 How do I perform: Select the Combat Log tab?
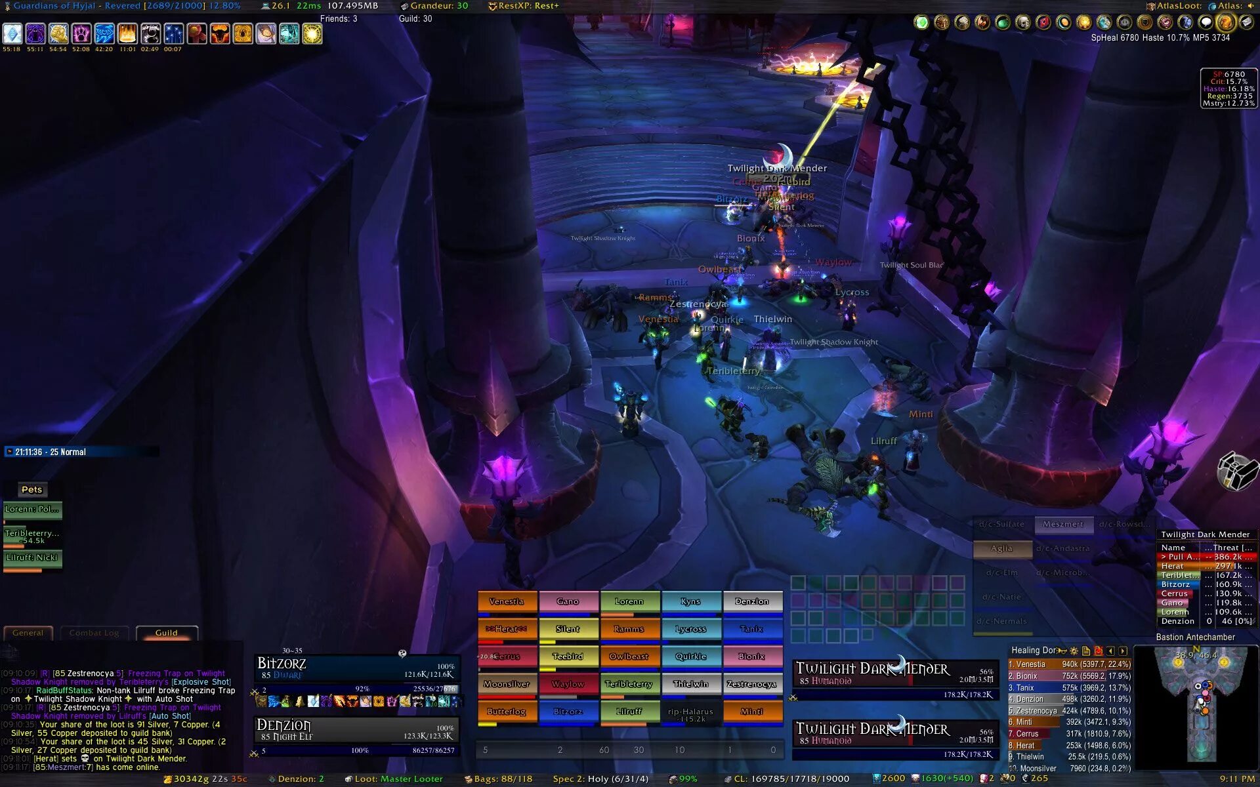pos(94,632)
